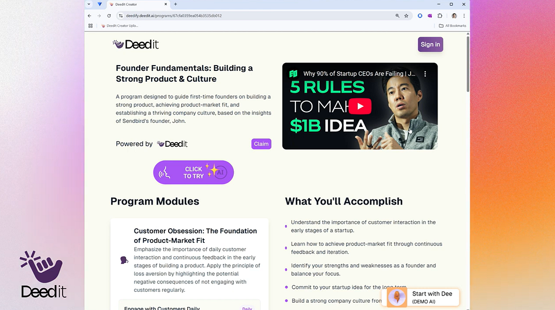Open the Start with Dee demo widget
The width and height of the screenshot is (555, 310).
coord(423,297)
